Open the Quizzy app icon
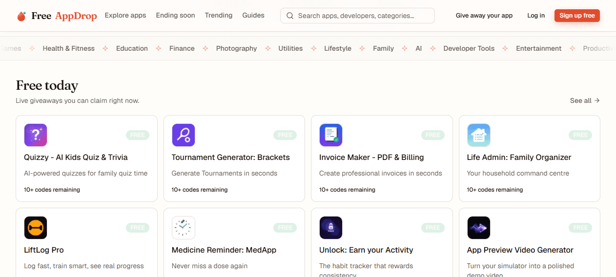616x277 pixels. pyautogui.click(x=36, y=135)
